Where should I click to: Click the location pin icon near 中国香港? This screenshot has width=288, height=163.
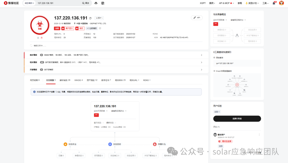[75, 23]
